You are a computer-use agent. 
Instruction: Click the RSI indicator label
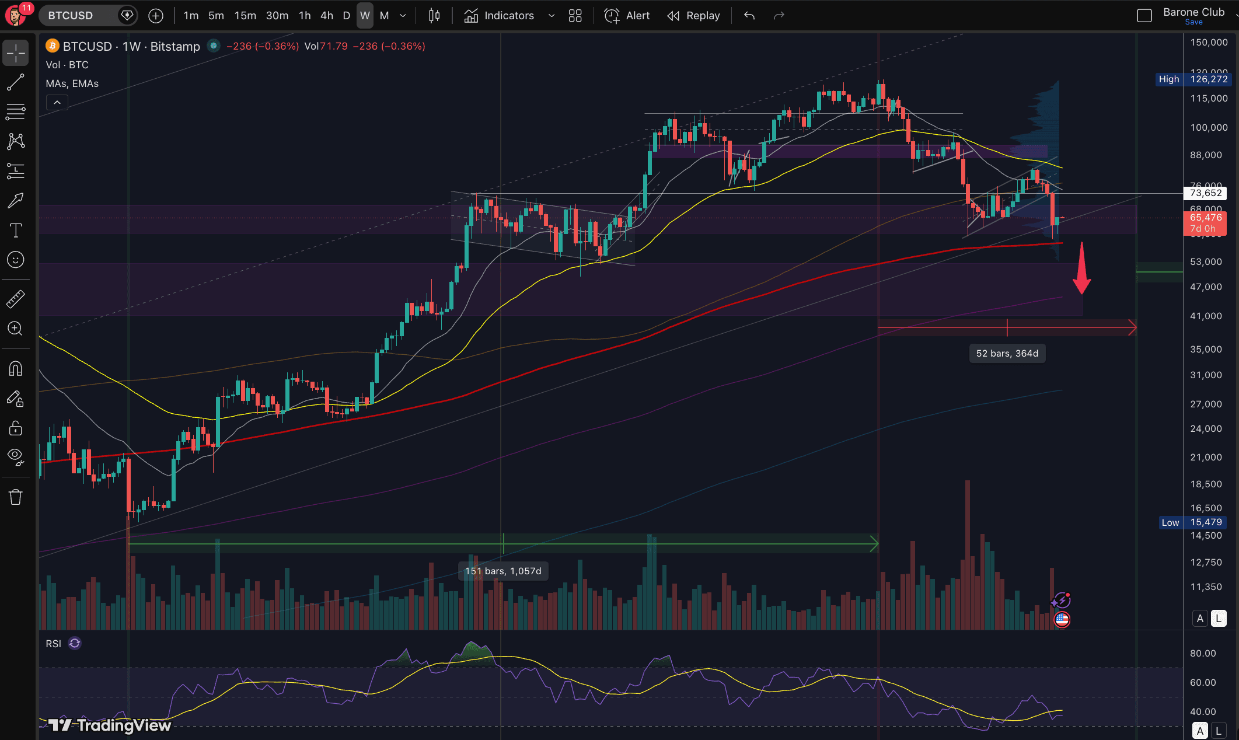pyautogui.click(x=53, y=644)
